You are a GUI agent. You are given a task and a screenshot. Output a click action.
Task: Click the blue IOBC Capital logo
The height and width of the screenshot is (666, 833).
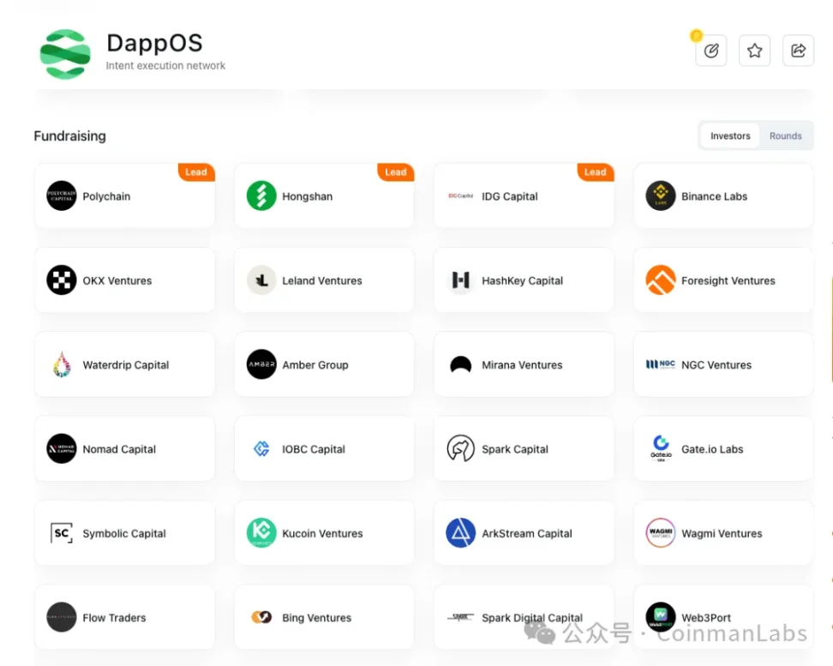point(261,449)
